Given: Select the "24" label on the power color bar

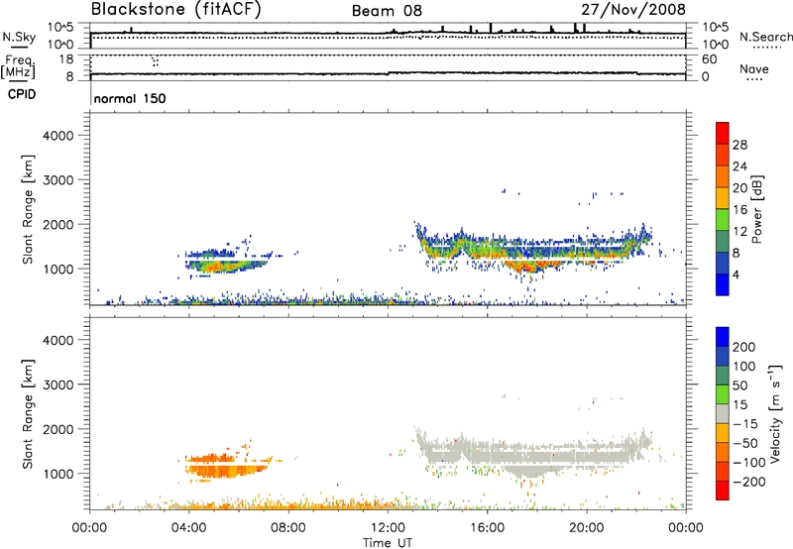Looking at the screenshot, I should click(739, 166).
